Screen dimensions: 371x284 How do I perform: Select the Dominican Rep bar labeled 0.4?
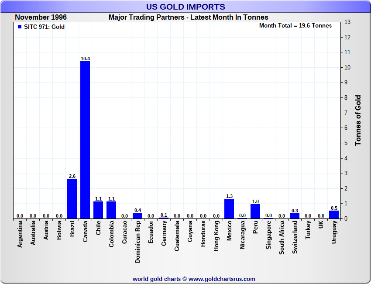pyautogui.click(x=137, y=215)
